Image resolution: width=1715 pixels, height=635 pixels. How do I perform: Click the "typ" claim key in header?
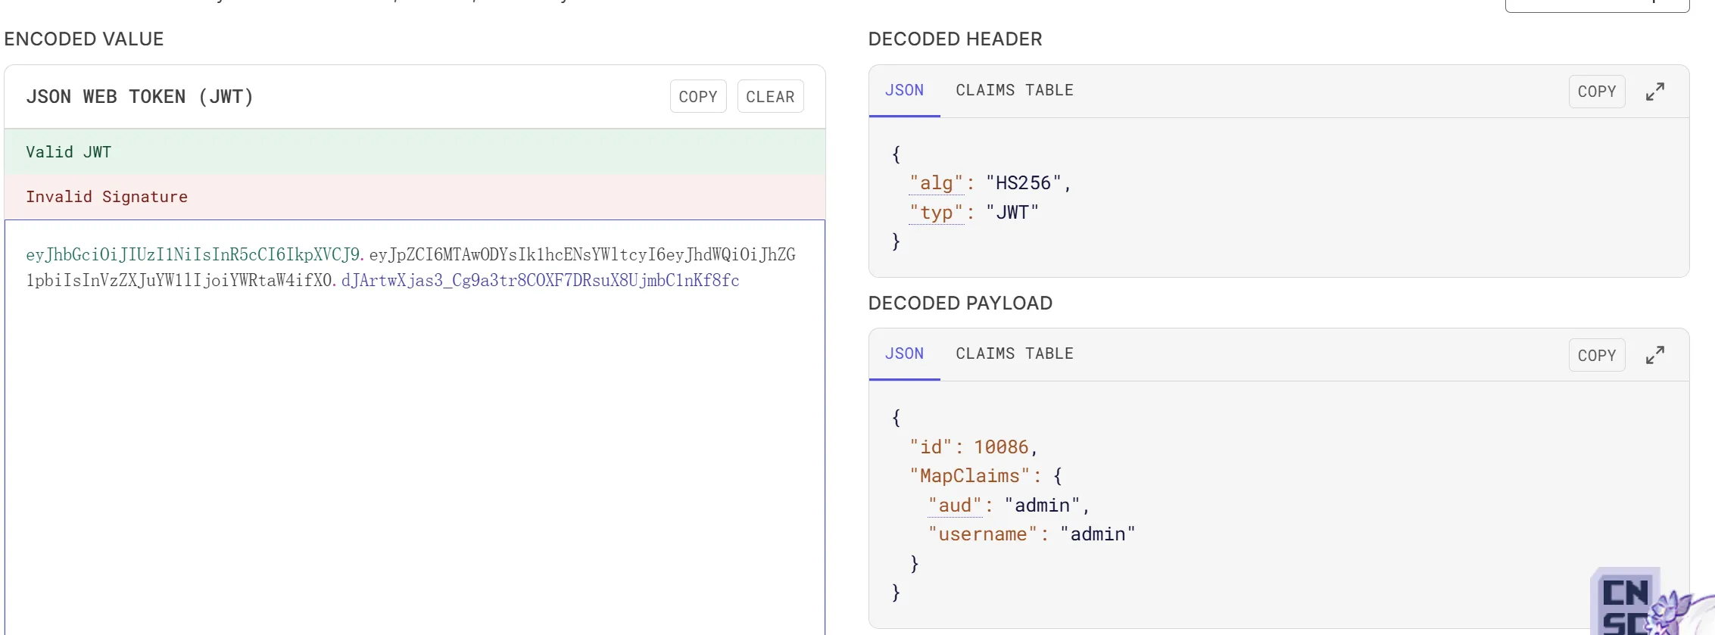pos(937,213)
